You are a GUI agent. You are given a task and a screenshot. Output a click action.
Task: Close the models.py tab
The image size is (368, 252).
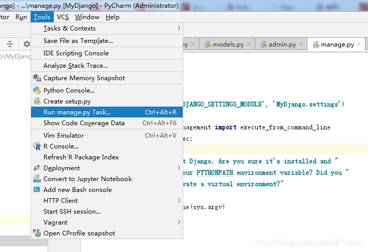click(x=249, y=44)
